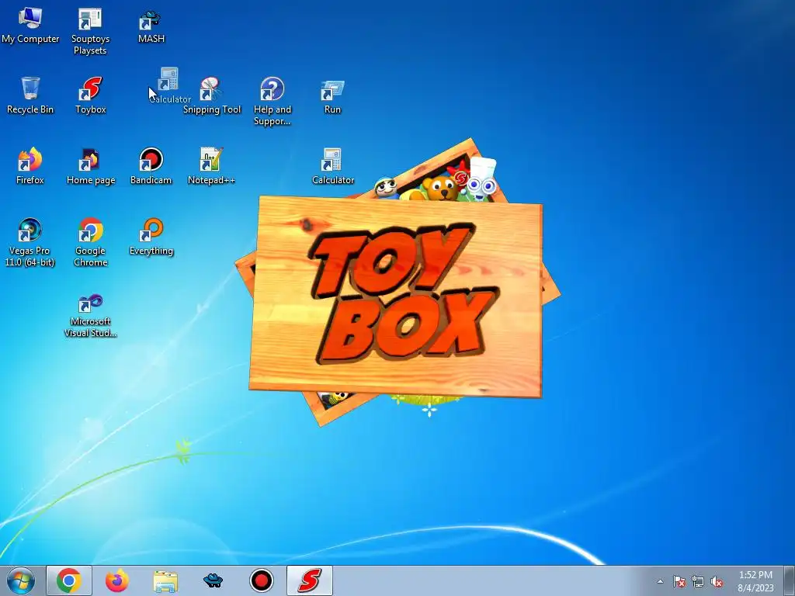Viewport: 795px width, 596px height.
Task: Open the My Computer desktop icon
Action: click(x=30, y=26)
